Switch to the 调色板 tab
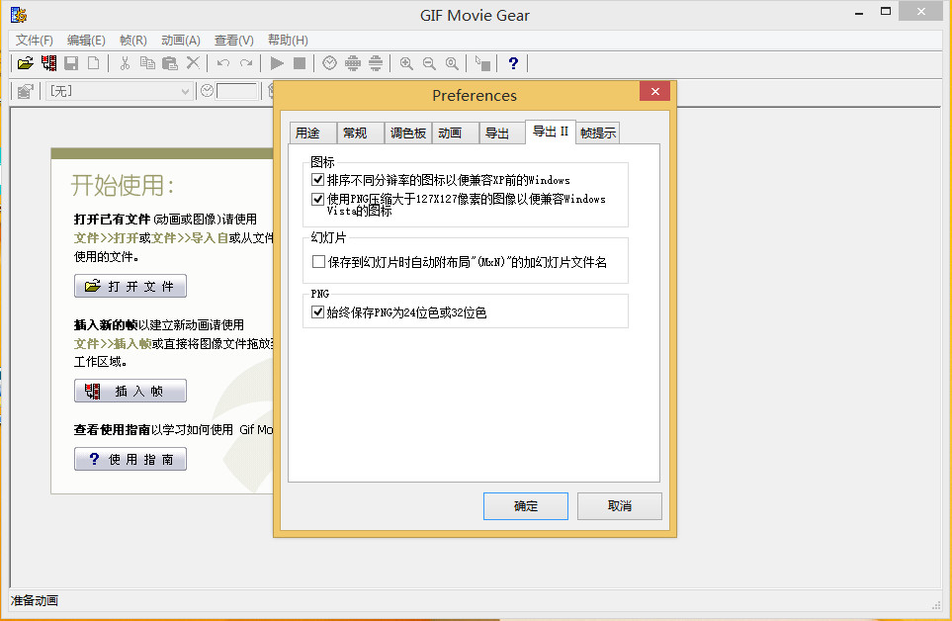The height and width of the screenshot is (621, 952). pyautogui.click(x=408, y=133)
